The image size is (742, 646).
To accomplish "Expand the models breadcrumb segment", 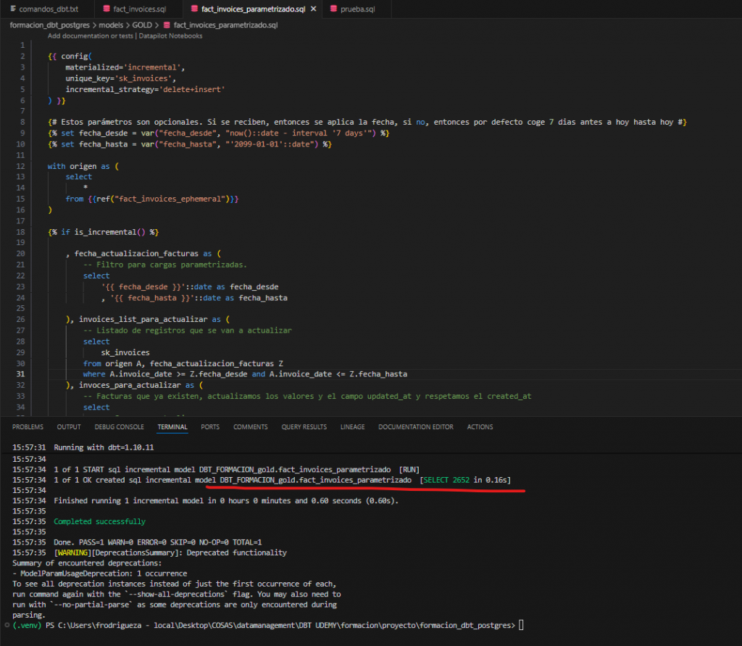I will click(x=110, y=25).
